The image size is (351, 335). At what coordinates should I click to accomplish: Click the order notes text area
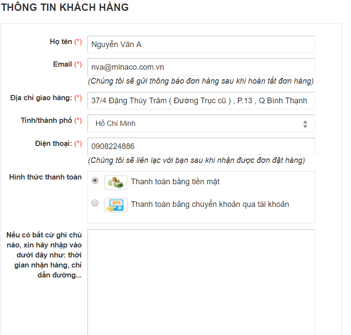point(201,282)
